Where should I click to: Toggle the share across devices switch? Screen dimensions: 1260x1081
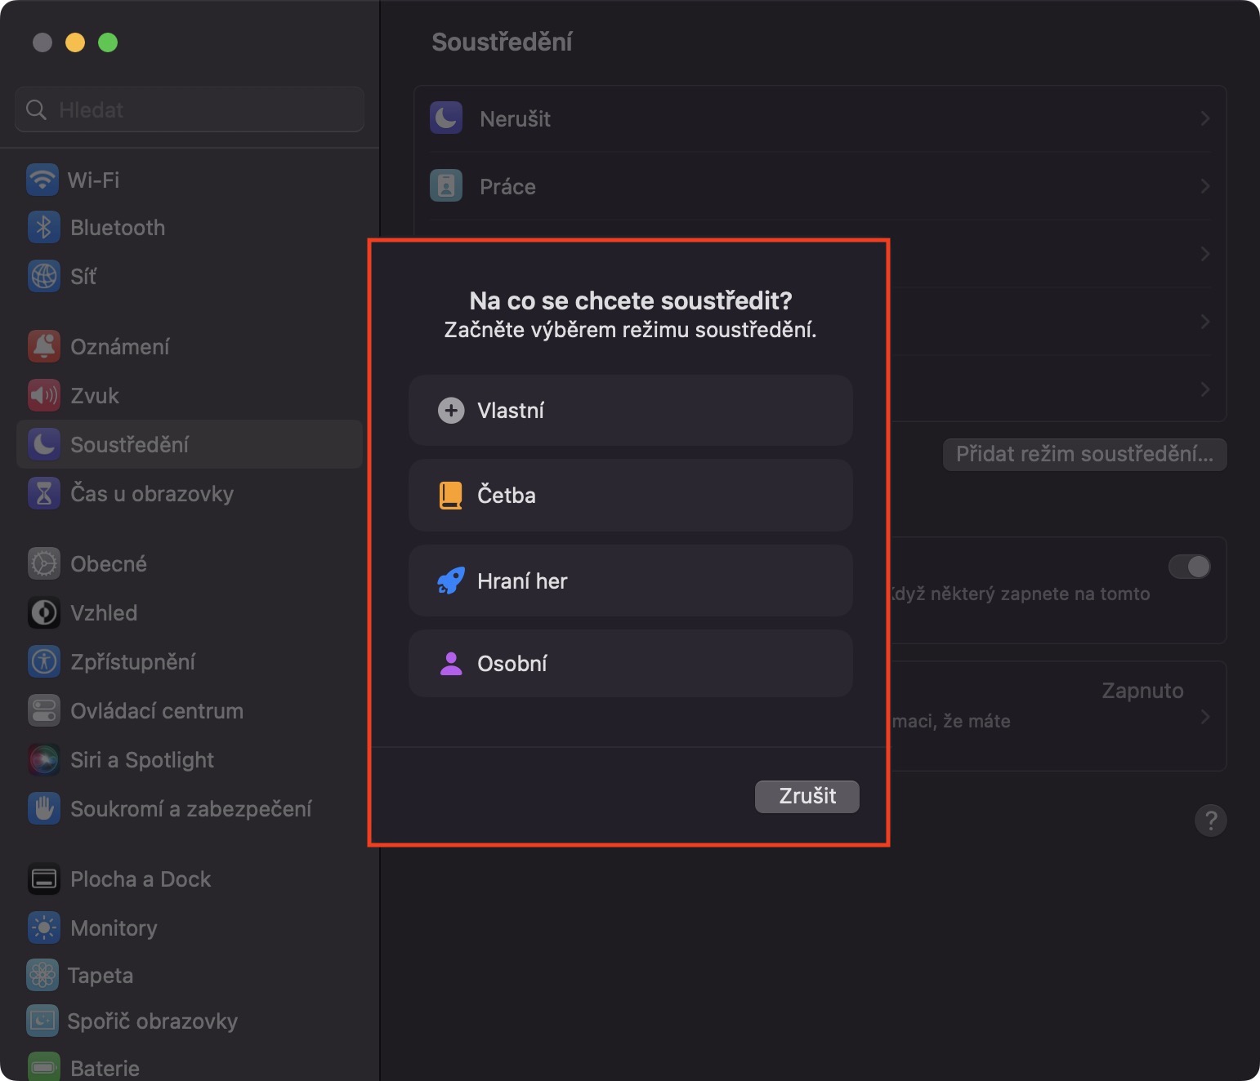(1189, 567)
